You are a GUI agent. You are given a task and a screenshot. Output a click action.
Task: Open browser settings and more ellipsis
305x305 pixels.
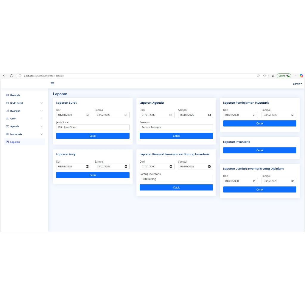coord(295,76)
